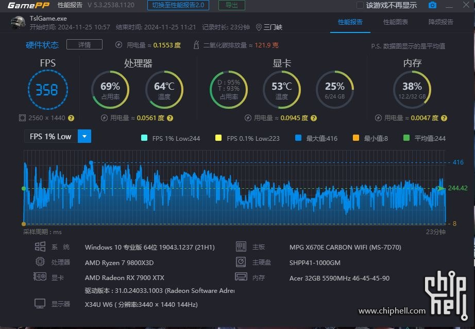The width and height of the screenshot is (475, 329).
Task: Click the help icon after memory 0.0047 度
Action: pos(444,118)
